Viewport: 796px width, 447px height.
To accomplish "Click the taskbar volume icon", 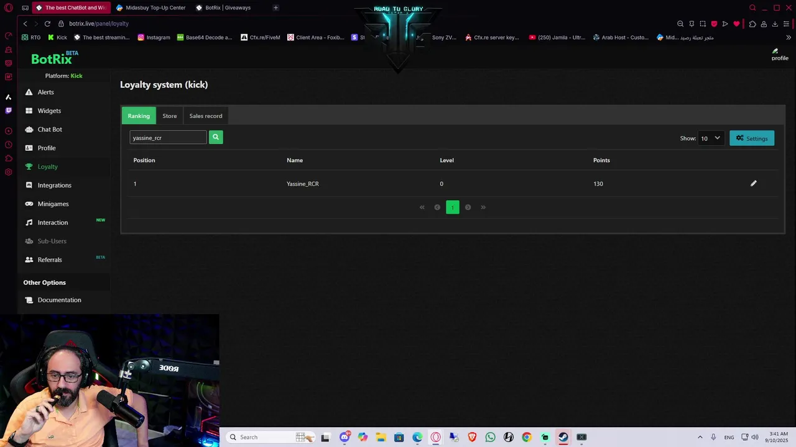I will point(756,437).
